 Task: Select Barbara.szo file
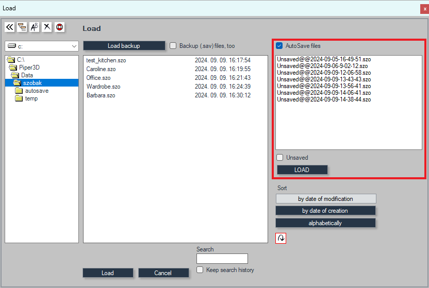(x=101, y=95)
